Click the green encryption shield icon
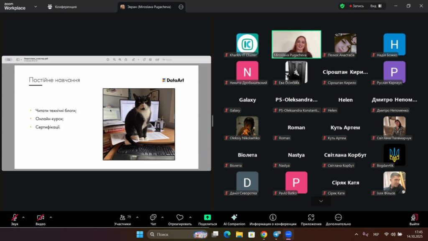The height and width of the screenshot is (241, 428). pyautogui.click(x=342, y=6)
